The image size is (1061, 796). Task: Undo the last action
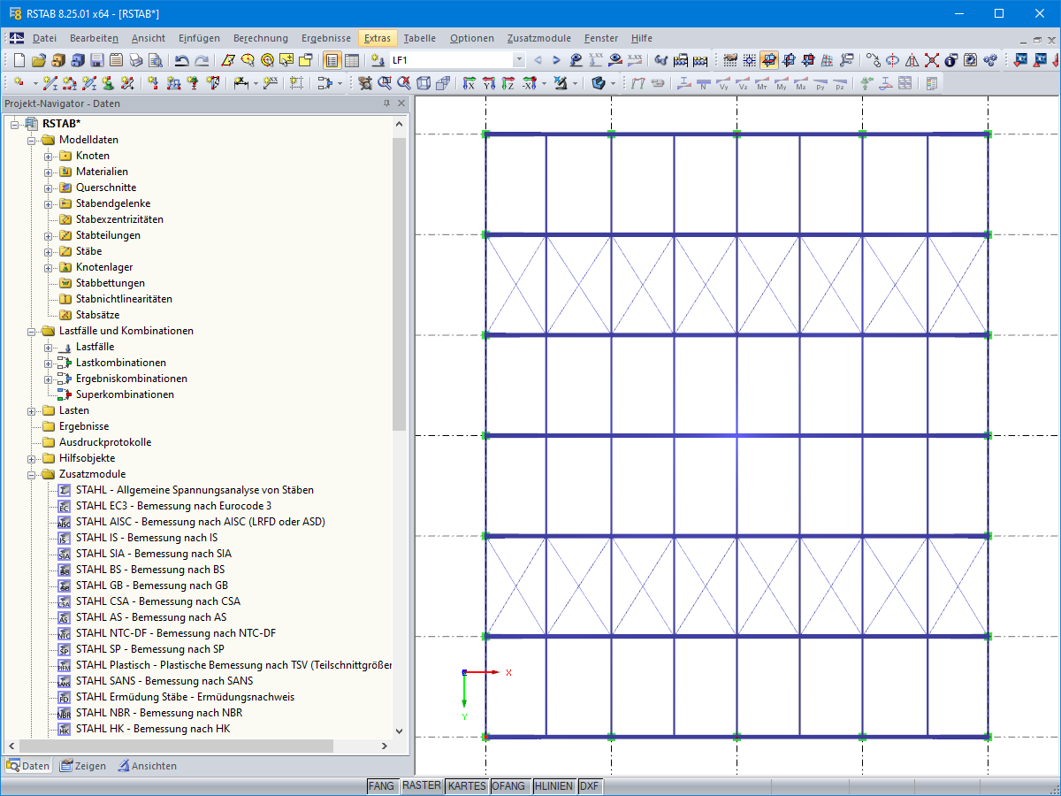coord(181,60)
